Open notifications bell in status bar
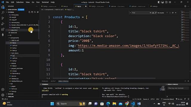The height and width of the screenshot is (107, 191). coord(189,99)
